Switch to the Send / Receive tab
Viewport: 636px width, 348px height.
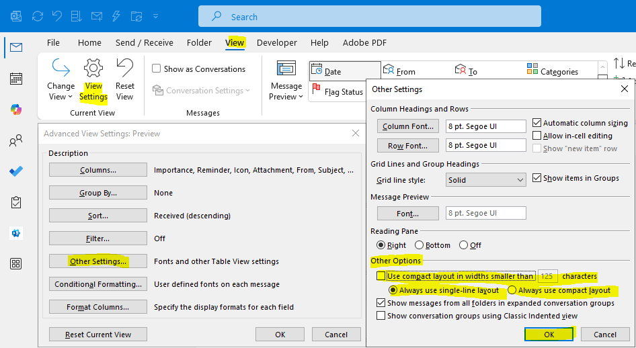click(x=145, y=42)
